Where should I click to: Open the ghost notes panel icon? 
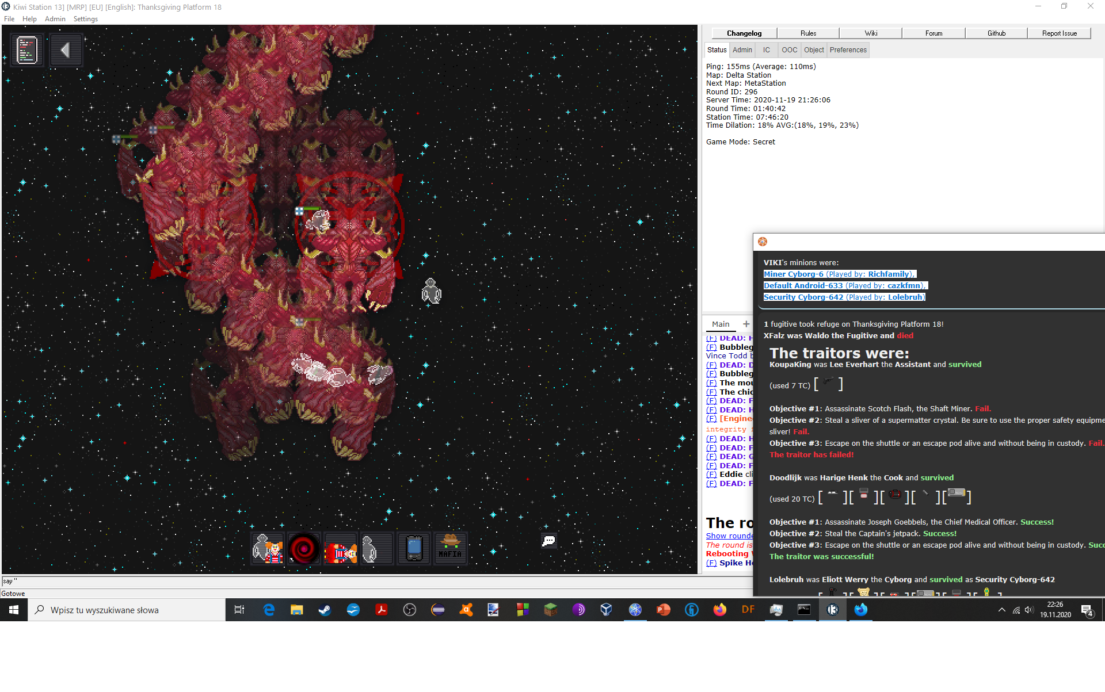(x=27, y=50)
